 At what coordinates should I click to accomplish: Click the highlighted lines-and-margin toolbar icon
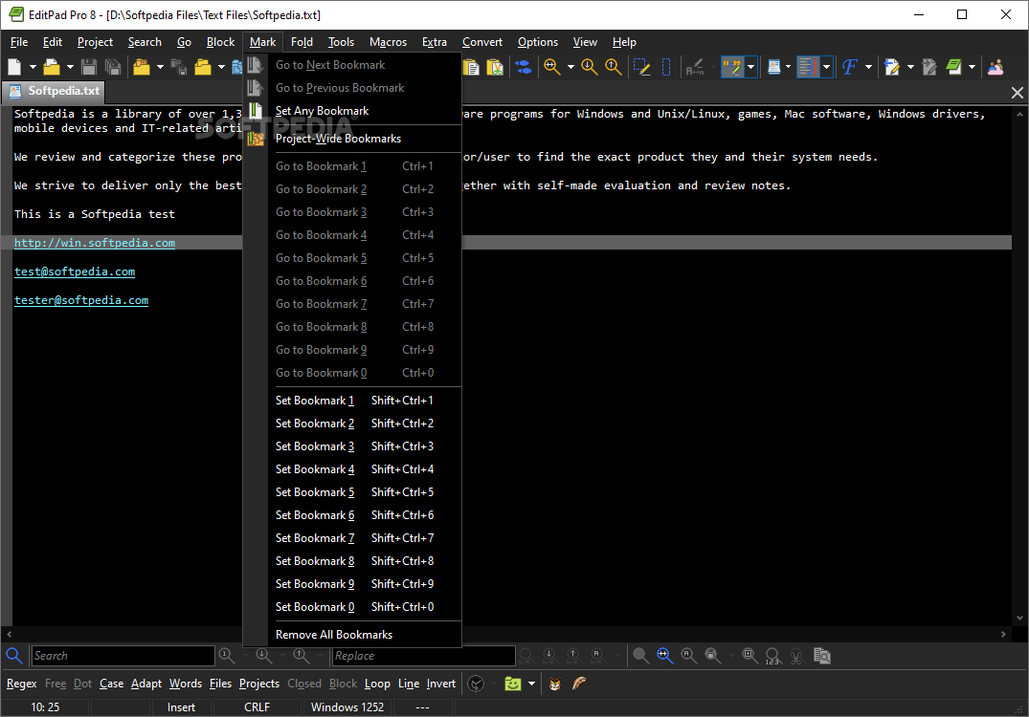pos(808,67)
